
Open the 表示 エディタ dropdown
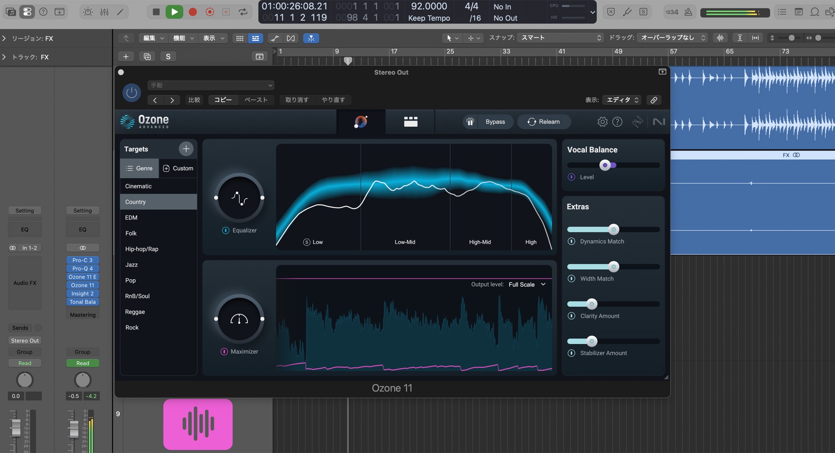pos(622,100)
